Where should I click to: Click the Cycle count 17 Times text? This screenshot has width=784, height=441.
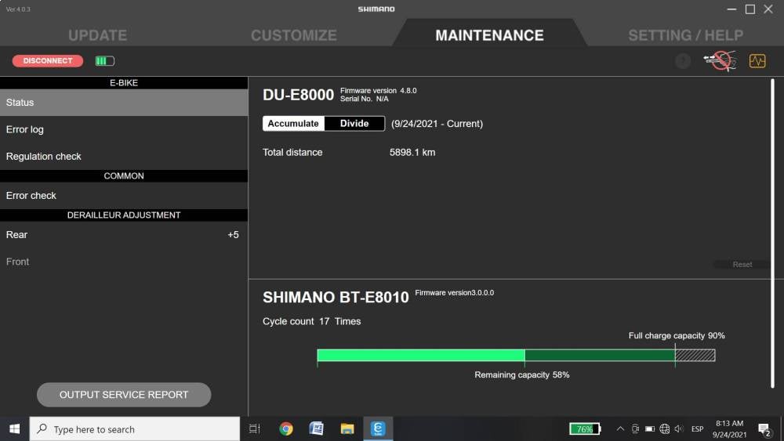pyautogui.click(x=312, y=322)
